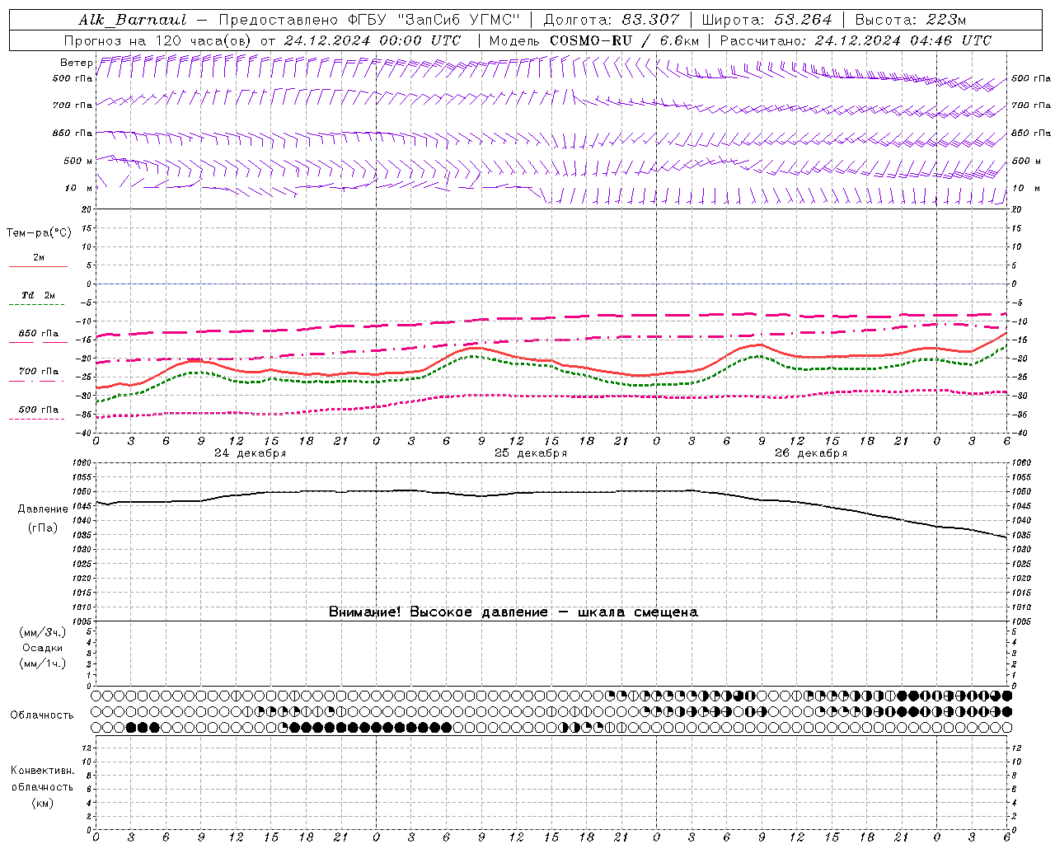Click the Высота: 223м value
1055x844 pixels.
point(910,20)
